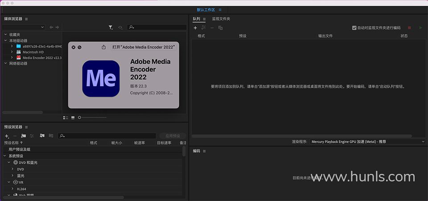Click the add source plus icon in queue
Screen dimensions: 428x201
point(195,28)
